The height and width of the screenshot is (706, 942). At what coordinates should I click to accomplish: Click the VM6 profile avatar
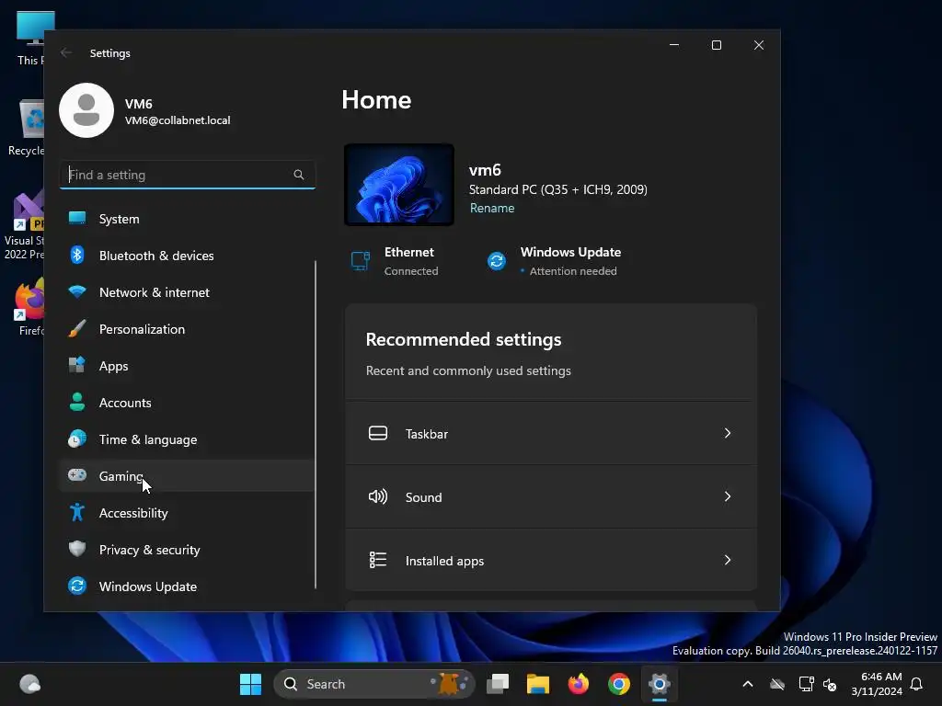pos(86,110)
